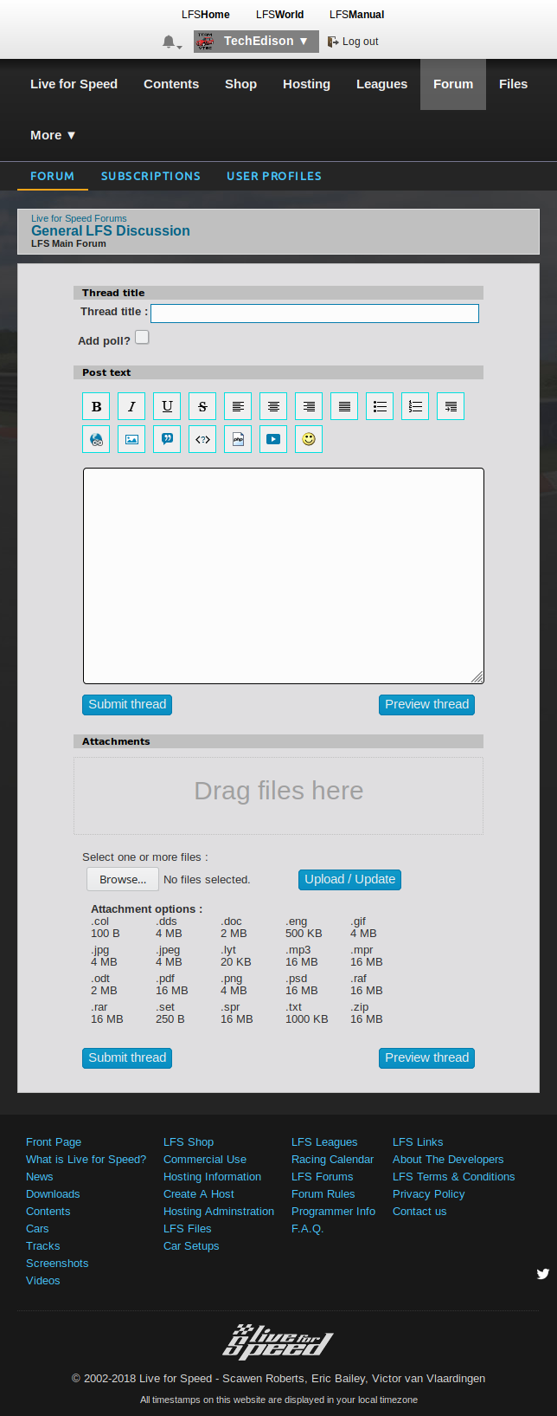This screenshot has height=1416, width=557.
Task: Open the Leagues menu item
Action: [x=381, y=84]
